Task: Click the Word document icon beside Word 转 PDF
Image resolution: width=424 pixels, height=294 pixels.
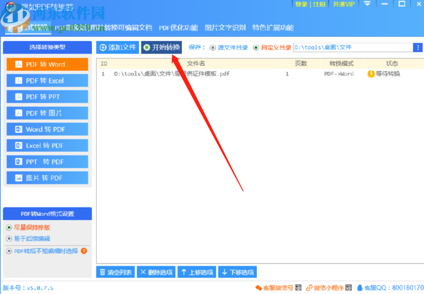Action: (19, 129)
